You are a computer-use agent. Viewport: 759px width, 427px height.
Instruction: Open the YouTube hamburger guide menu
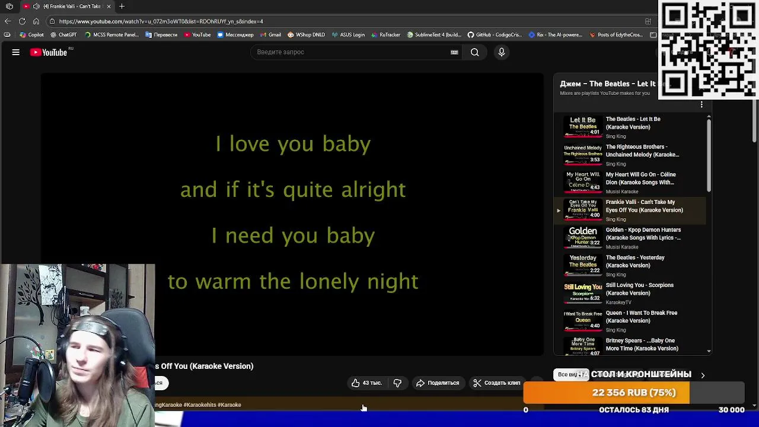point(16,52)
